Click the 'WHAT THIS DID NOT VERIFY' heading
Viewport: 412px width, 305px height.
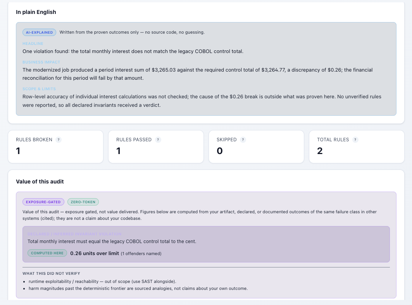(x=51, y=274)
